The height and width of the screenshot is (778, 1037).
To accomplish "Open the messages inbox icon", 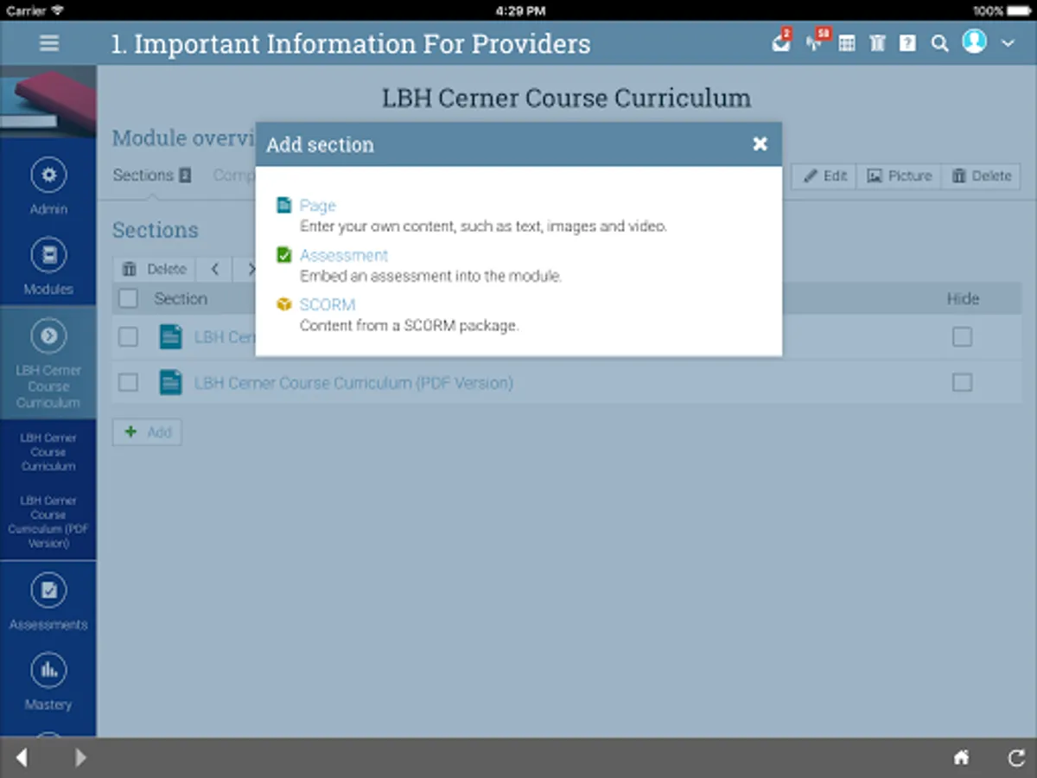I will click(781, 43).
